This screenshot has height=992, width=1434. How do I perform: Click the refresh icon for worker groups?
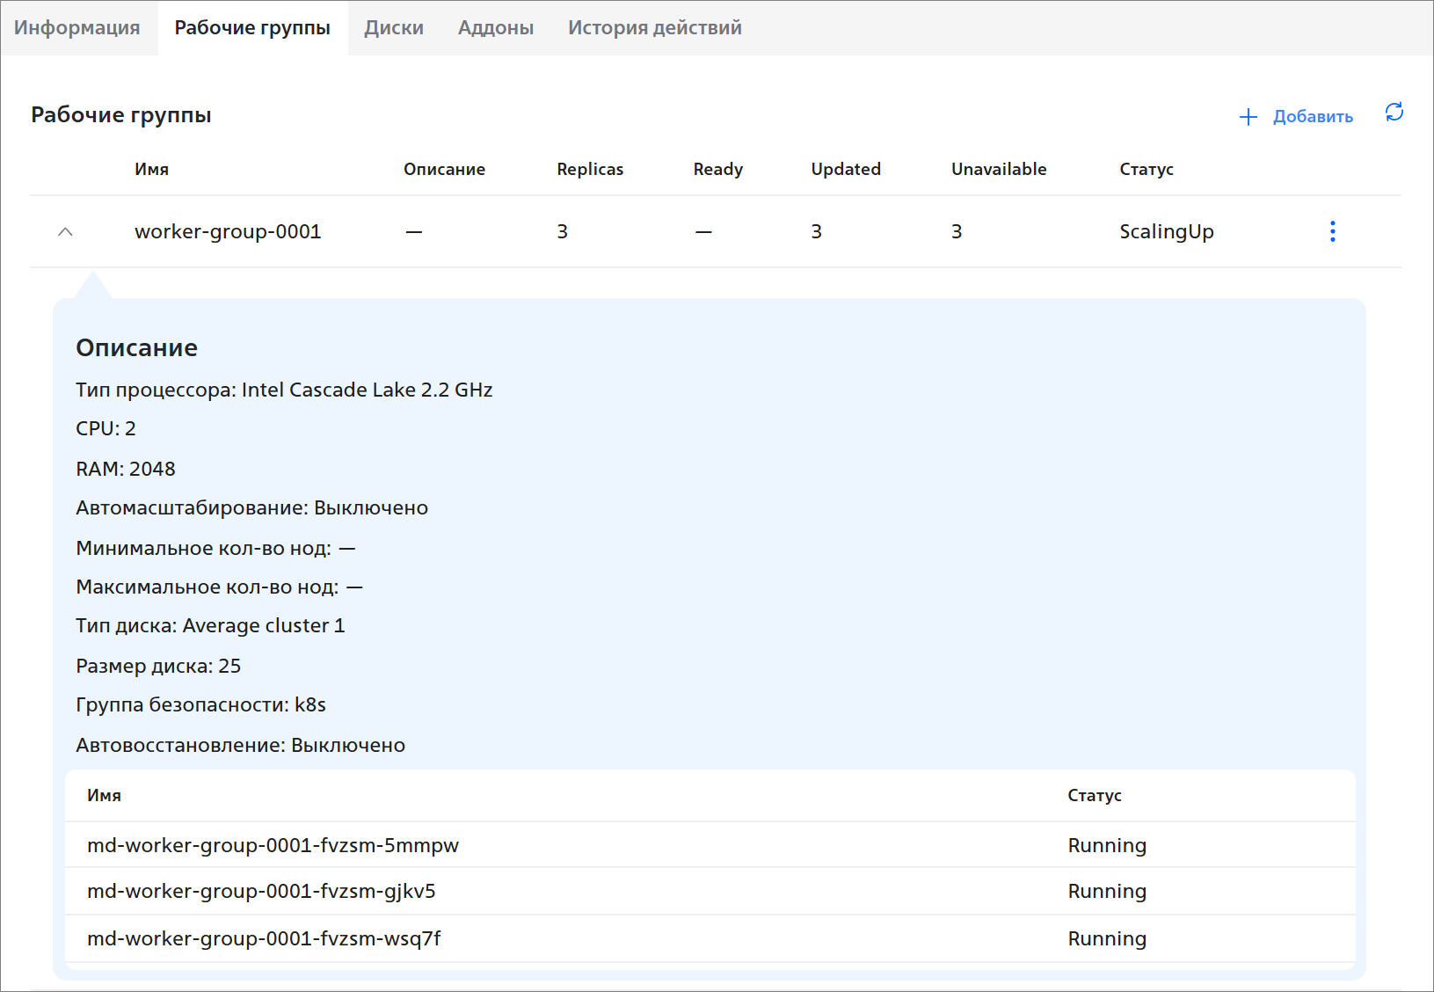(x=1394, y=113)
